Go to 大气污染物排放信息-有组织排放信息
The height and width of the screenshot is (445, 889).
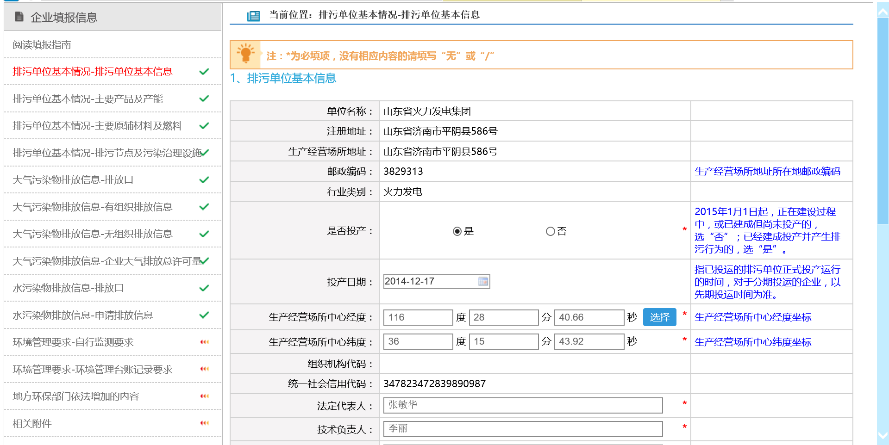point(93,207)
